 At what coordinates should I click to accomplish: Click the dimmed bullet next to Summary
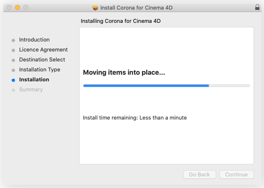point(13,90)
